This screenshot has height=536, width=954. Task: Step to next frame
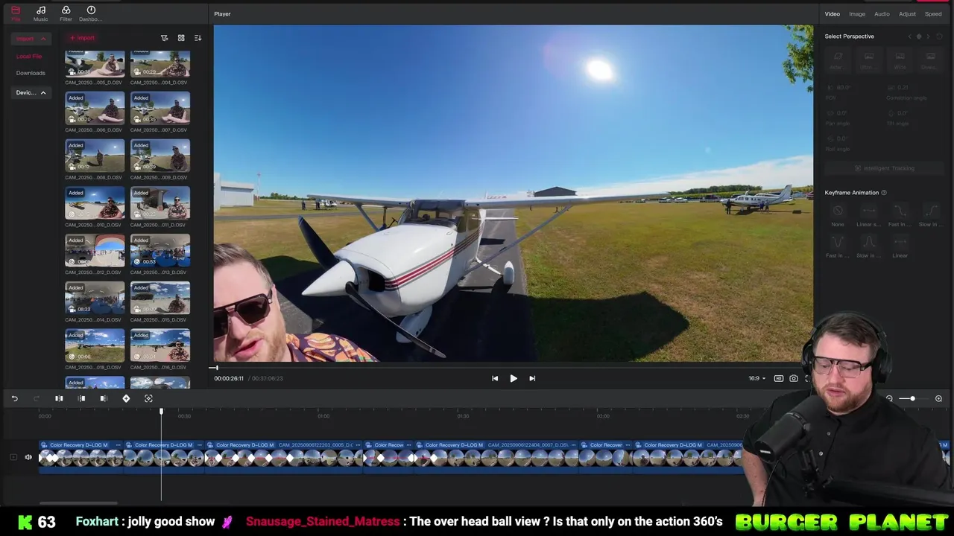532,378
